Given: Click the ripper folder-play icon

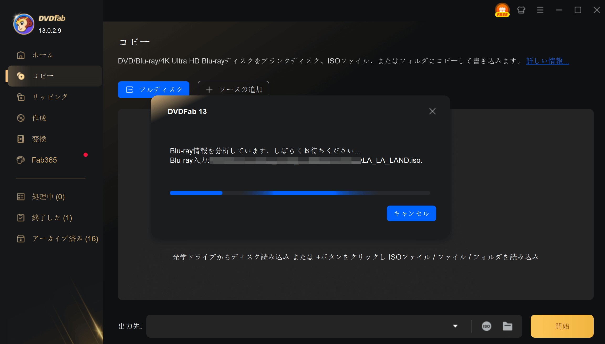Looking at the screenshot, I should click(x=21, y=97).
